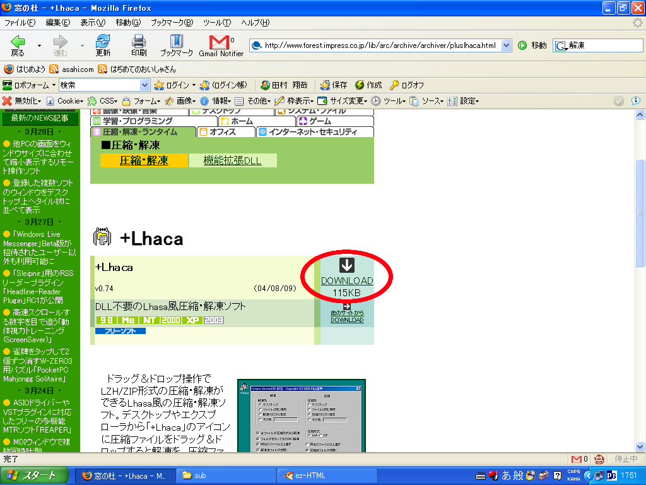Open the Google search engine selector
This screenshot has width=646, height=485.
[x=561, y=45]
